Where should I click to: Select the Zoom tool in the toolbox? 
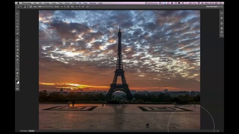pyautogui.click(x=17, y=76)
